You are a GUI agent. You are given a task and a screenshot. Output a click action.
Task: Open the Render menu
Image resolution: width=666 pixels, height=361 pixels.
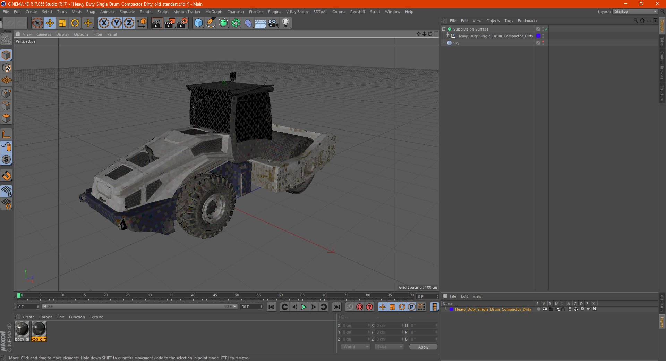(x=146, y=12)
